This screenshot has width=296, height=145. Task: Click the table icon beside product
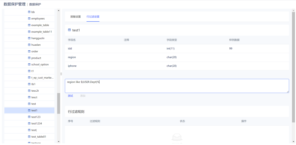29,58
